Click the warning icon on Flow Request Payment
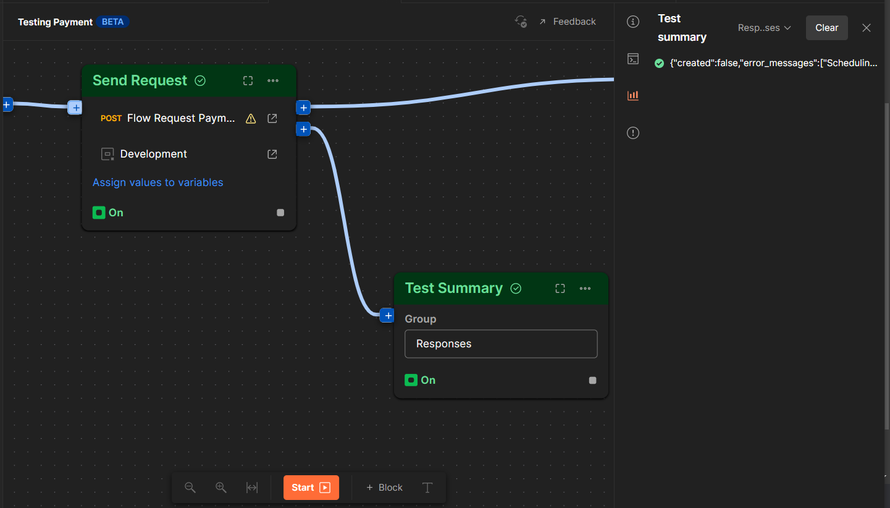 tap(251, 118)
